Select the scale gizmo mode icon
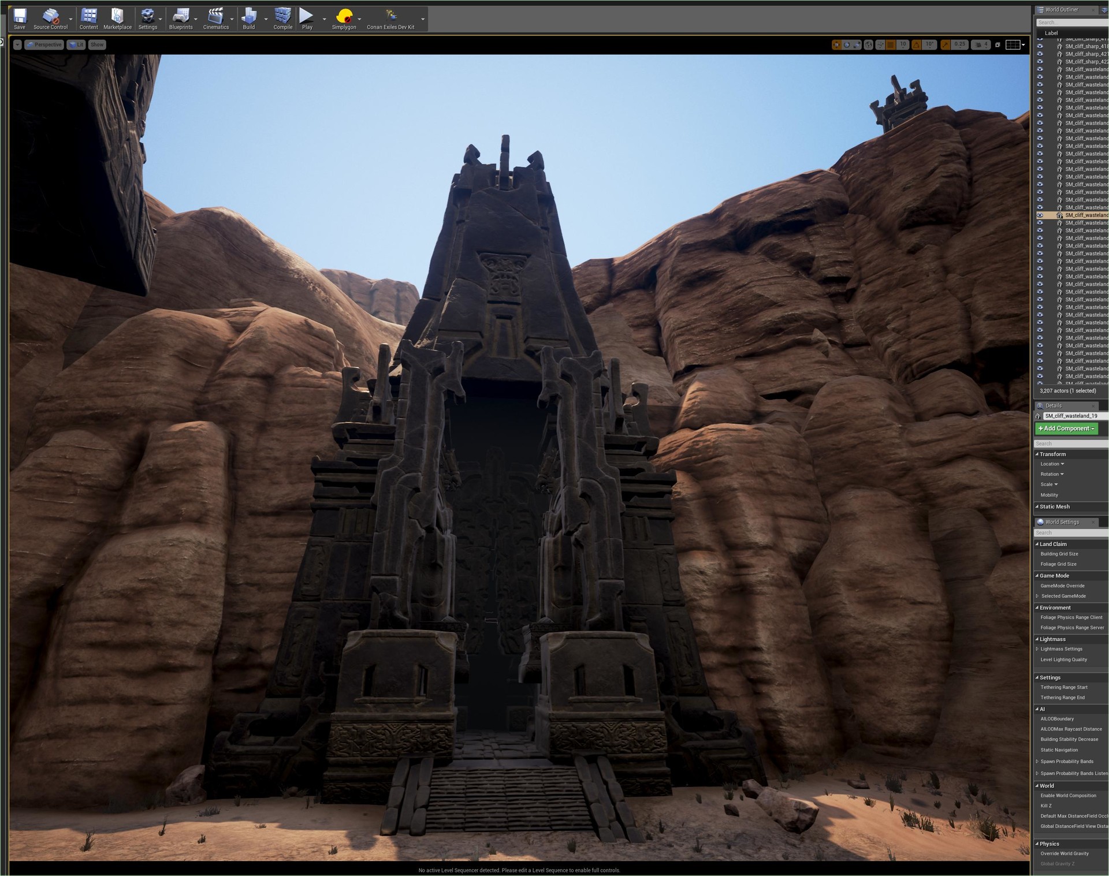 (857, 44)
